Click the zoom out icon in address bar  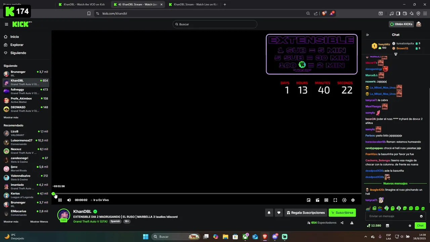click(x=308, y=13)
